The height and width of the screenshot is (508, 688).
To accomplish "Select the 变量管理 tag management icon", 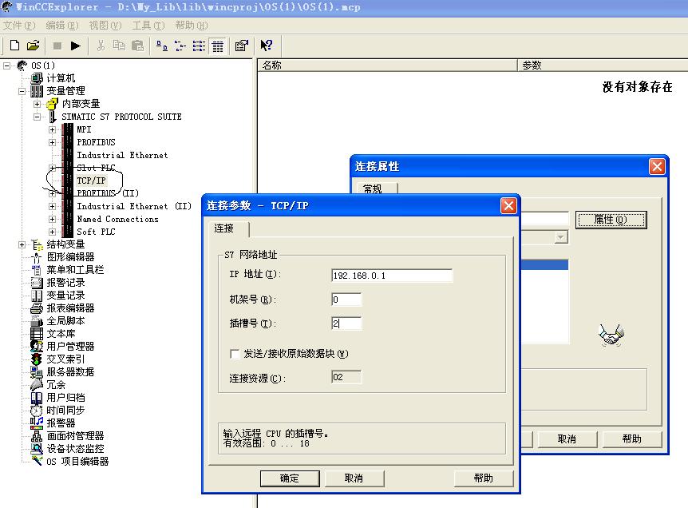I will (37, 91).
